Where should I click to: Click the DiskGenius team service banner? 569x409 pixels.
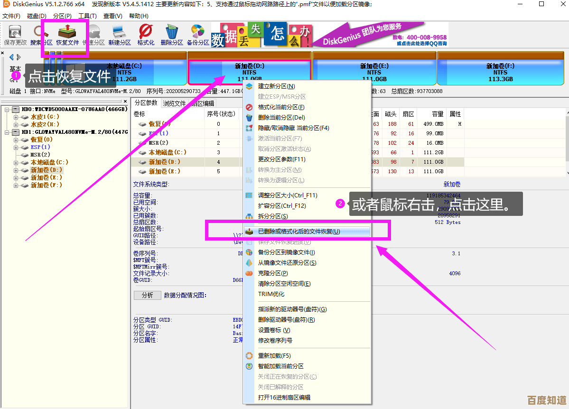point(380,34)
